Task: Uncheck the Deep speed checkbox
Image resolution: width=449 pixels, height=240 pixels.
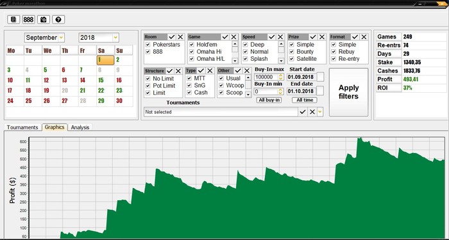Action: [245, 45]
